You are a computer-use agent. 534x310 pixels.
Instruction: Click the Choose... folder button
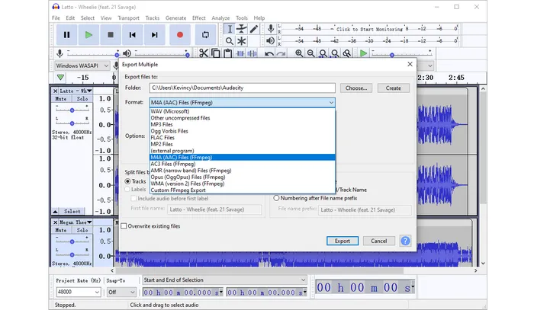pyautogui.click(x=356, y=88)
